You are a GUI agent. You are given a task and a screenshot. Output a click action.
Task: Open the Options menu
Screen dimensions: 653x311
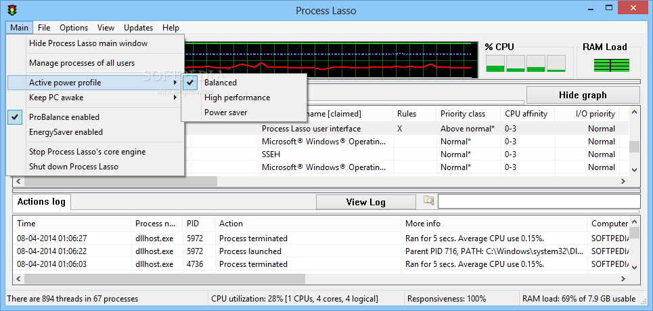[74, 28]
